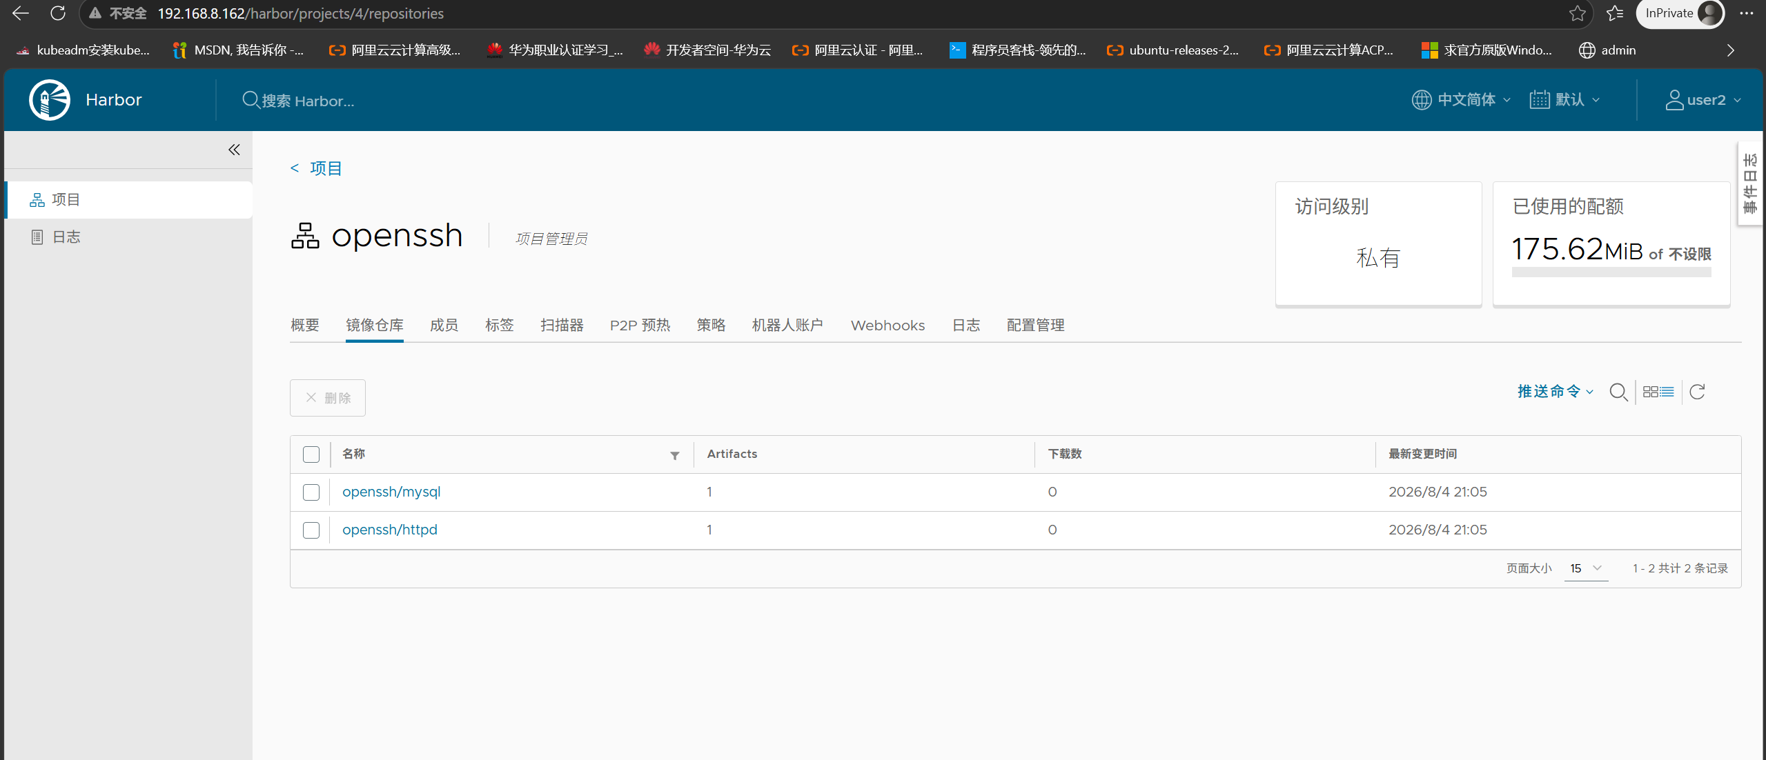Click the 搜索 Harbor search field
The height and width of the screenshot is (760, 1766).
[308, 101]
